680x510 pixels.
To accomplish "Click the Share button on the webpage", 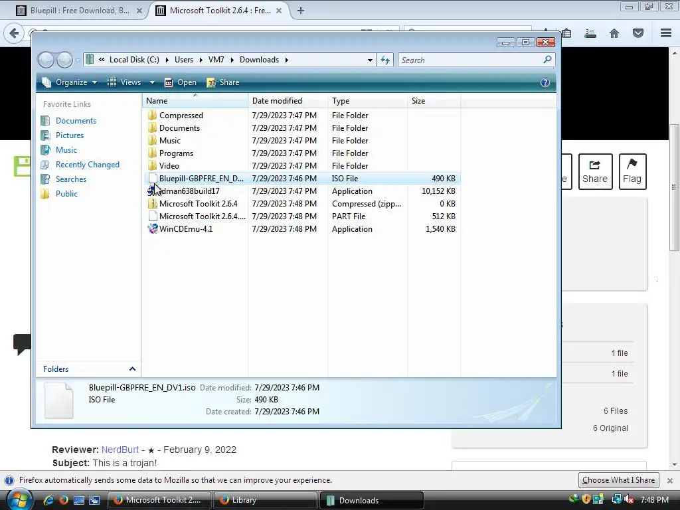I will (x=595, y=171).
